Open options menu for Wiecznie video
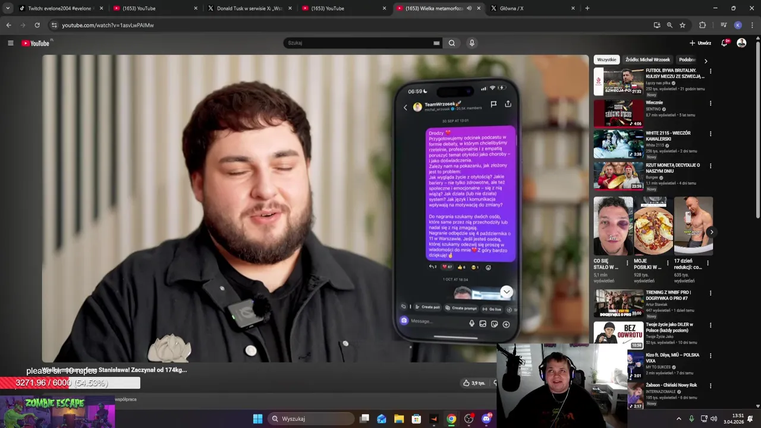The image size is (761, 428). pos(710,103)
